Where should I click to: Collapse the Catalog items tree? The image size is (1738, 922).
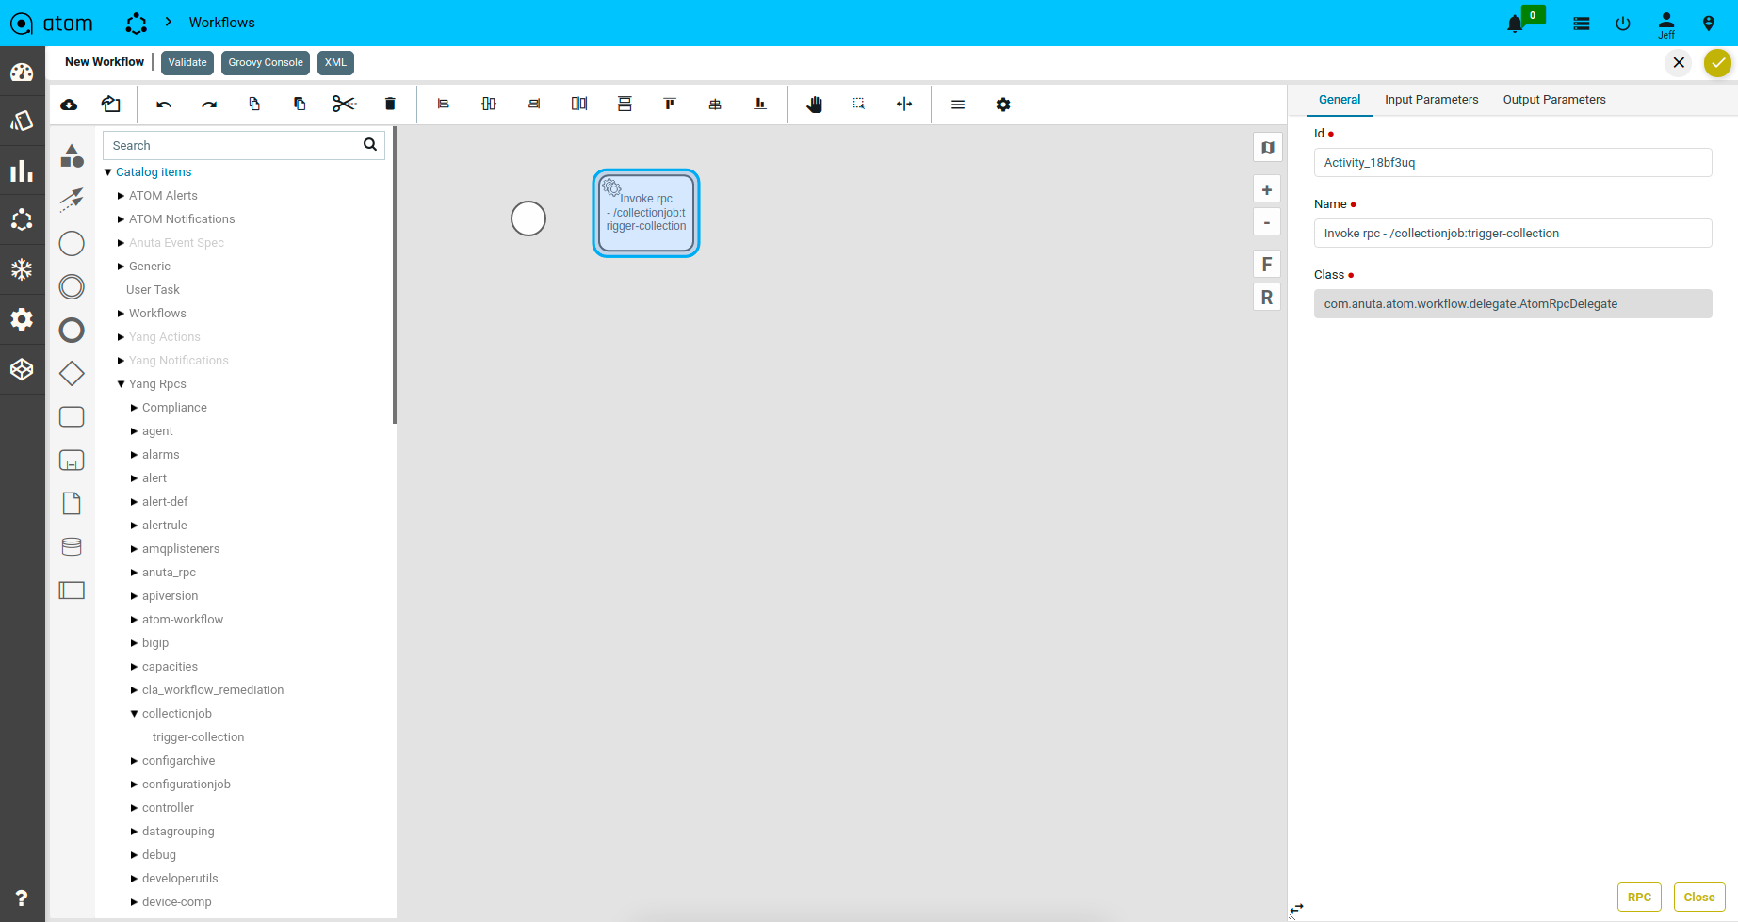tap(108, 172)
